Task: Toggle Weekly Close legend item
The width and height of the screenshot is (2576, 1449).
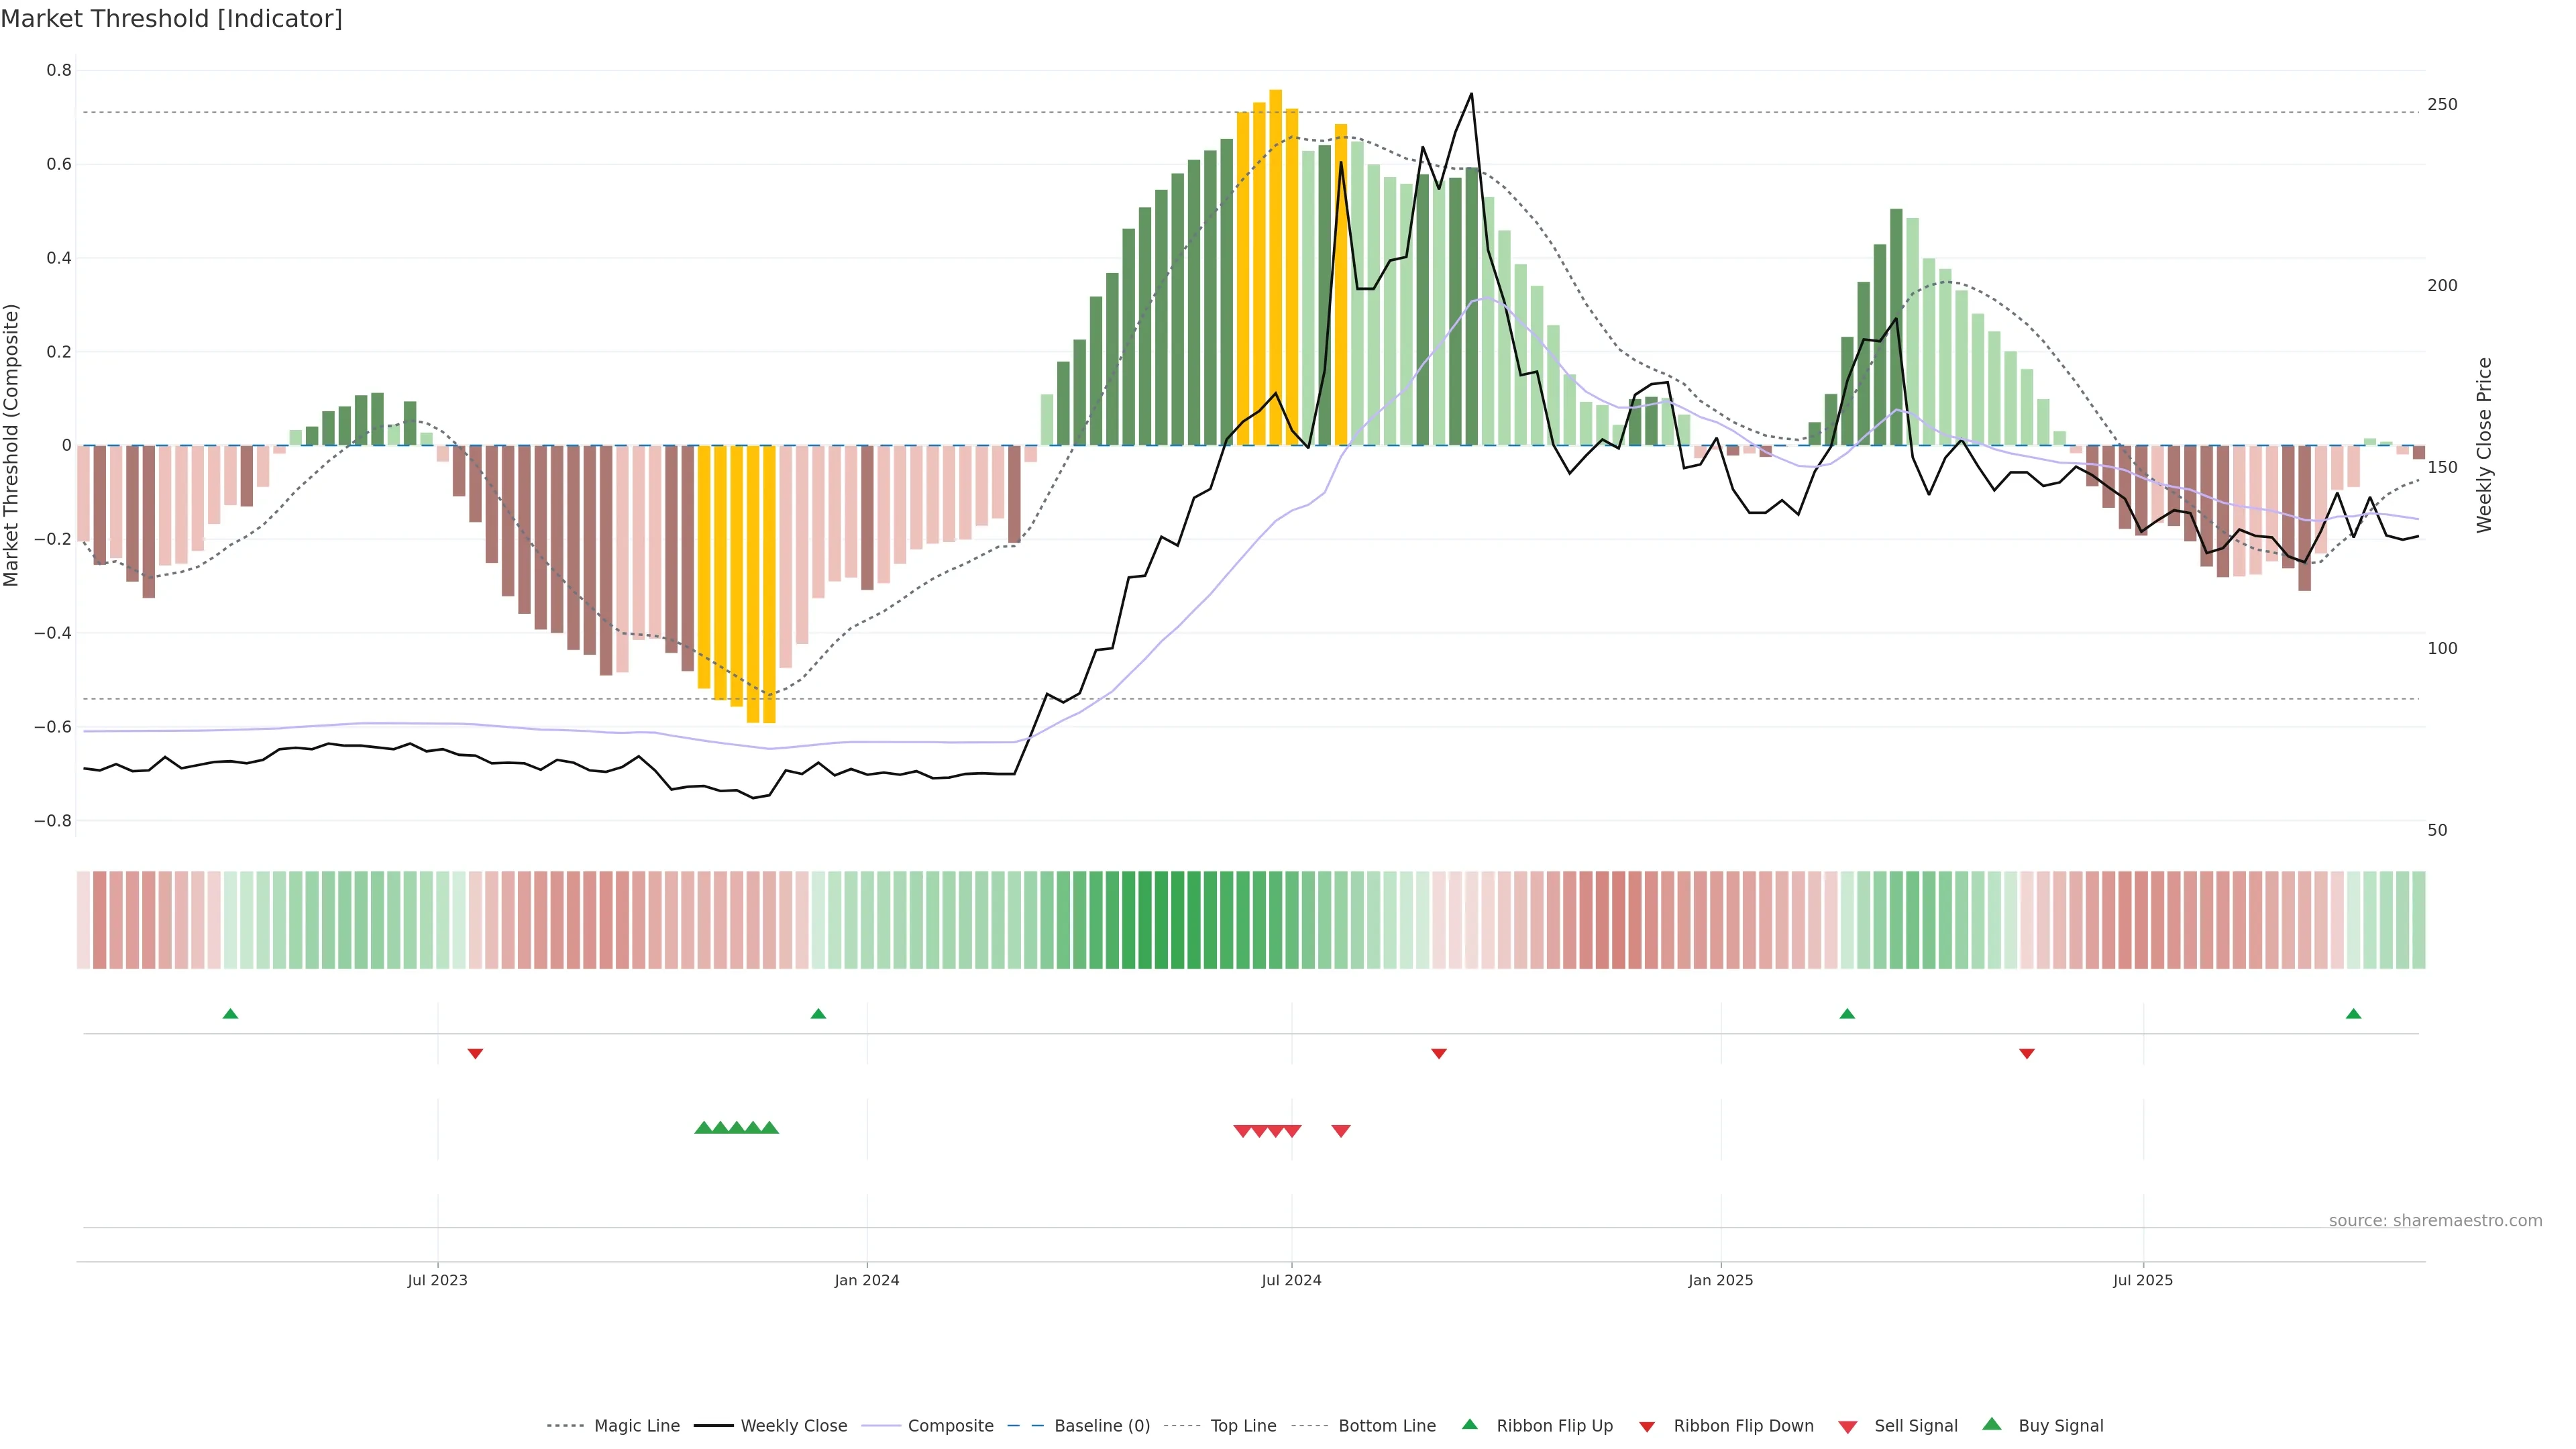Action: pos(793,1426)
